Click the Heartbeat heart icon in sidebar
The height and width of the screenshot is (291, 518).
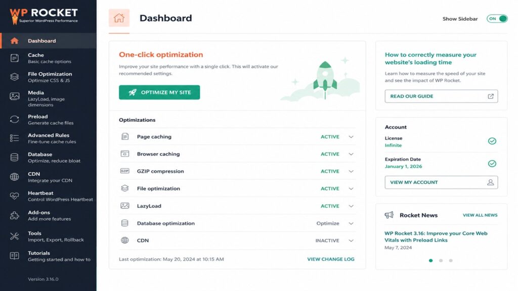pos(14,196)
